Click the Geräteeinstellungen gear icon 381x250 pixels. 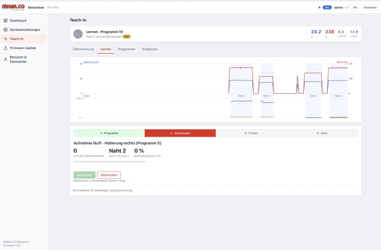tap(5, 30)
